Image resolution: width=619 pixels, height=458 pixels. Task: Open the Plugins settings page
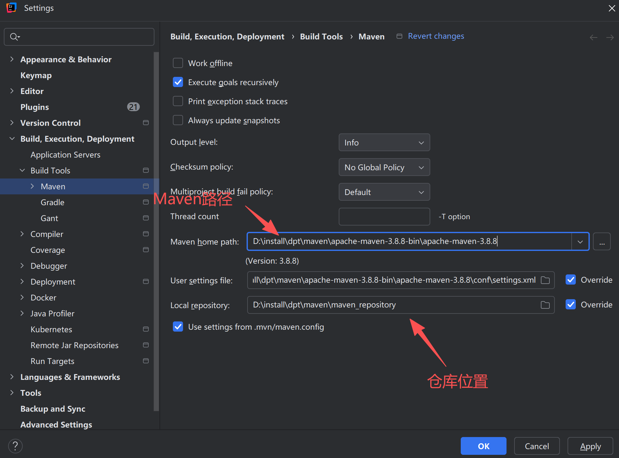click(x=35, y=107)
